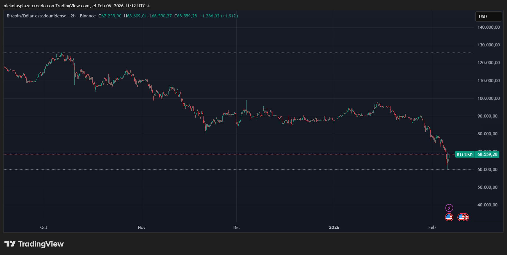The height and width of the screenshot is (255, 507).
Task: Click the green BTCUSD symbol tag
Action: [x=464, y=154]
